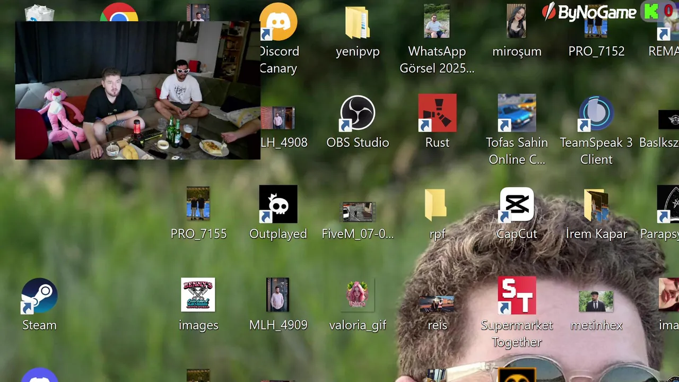This screenshot has height=382, width=679.
Task: Select the FiveM_07-0 screenshot file
Action: pos(358,212)
